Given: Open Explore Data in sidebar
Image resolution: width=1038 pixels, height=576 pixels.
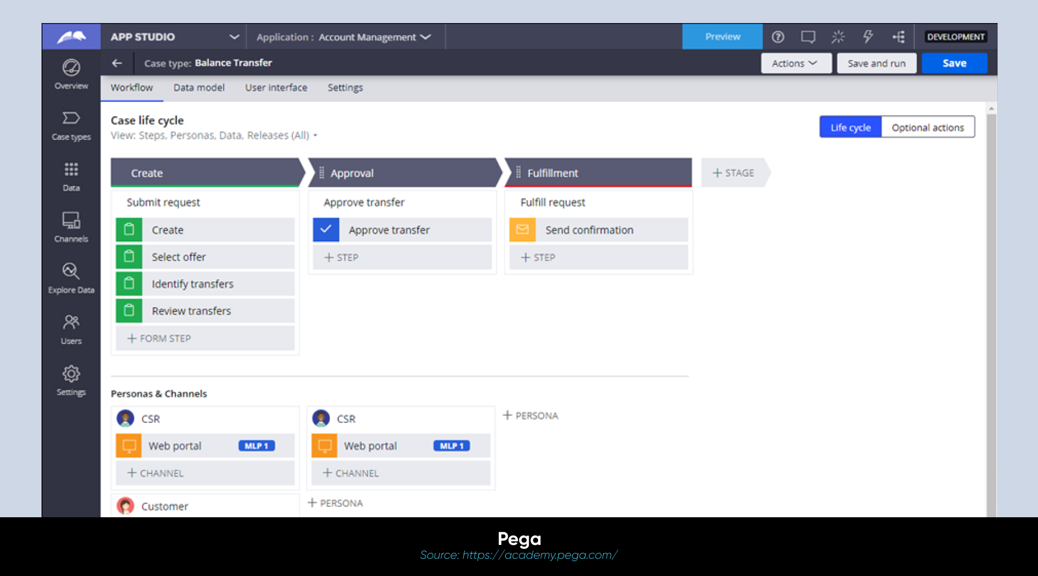Looking at the screenshot, I should click(71, 279).
